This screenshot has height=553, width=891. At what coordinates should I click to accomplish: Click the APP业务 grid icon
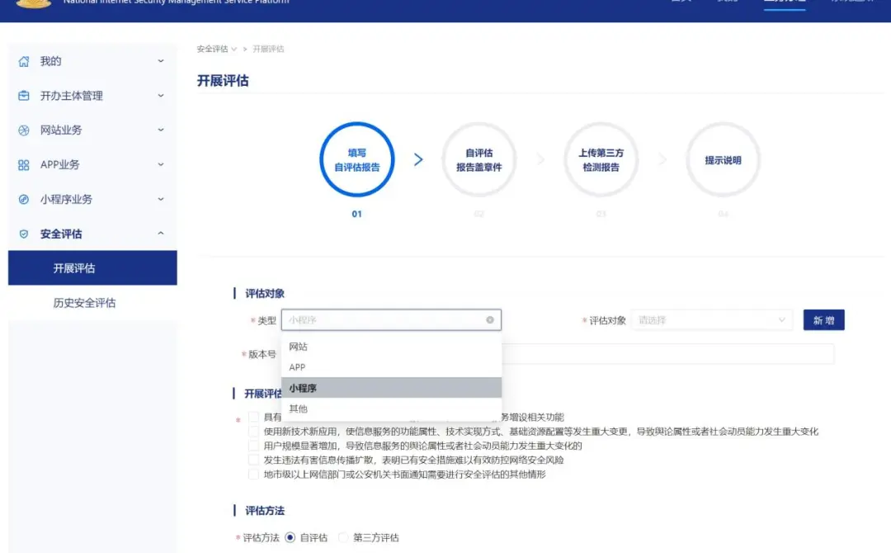(x=23, y=165)
